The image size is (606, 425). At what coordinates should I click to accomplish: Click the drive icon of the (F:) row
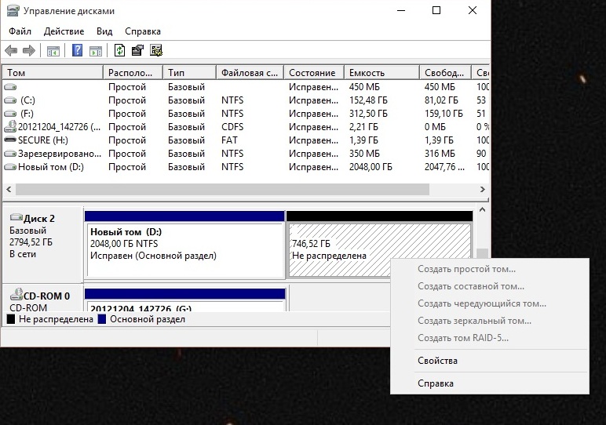click(10, 114)
